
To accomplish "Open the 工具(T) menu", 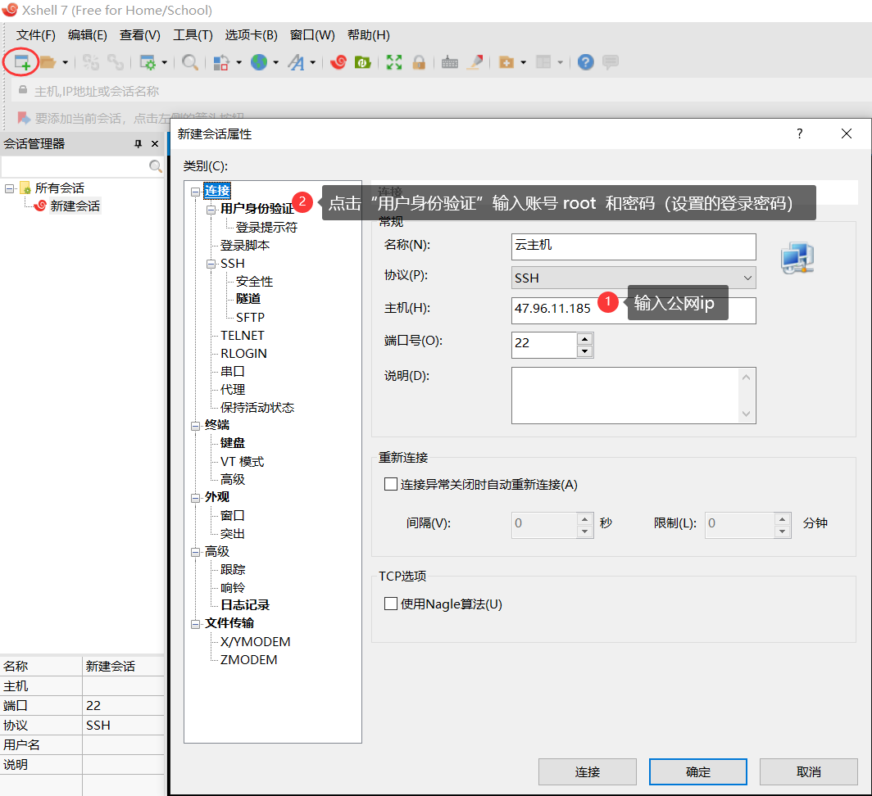I will (x=193, y=35).
